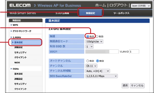Click the 'Wireless AP for Business' title

point(59,5)
